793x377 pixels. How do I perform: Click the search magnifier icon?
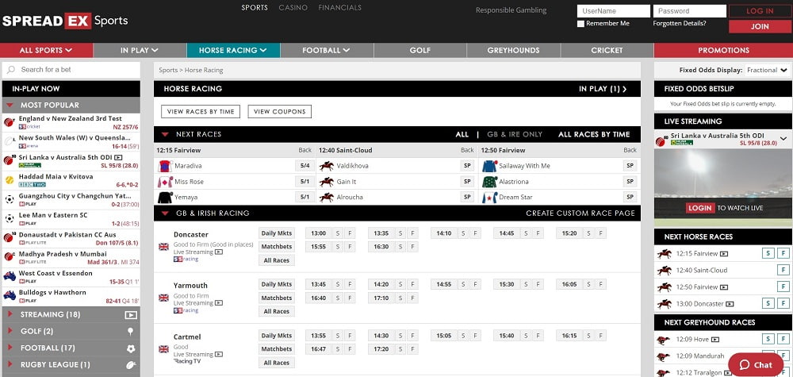(11, 70)
